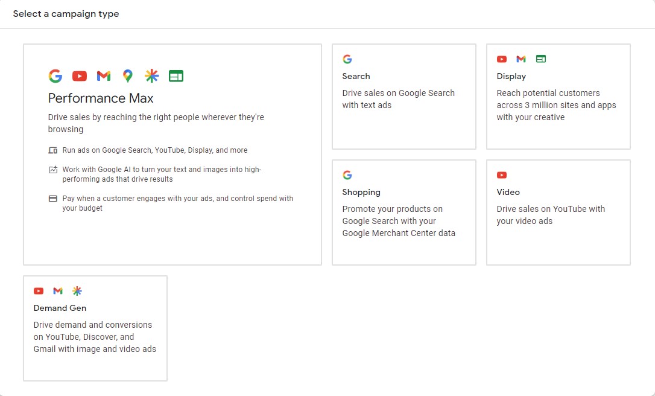655x396 pixels.
Task: Select the Performance Max campaign title
Action: 101,98
